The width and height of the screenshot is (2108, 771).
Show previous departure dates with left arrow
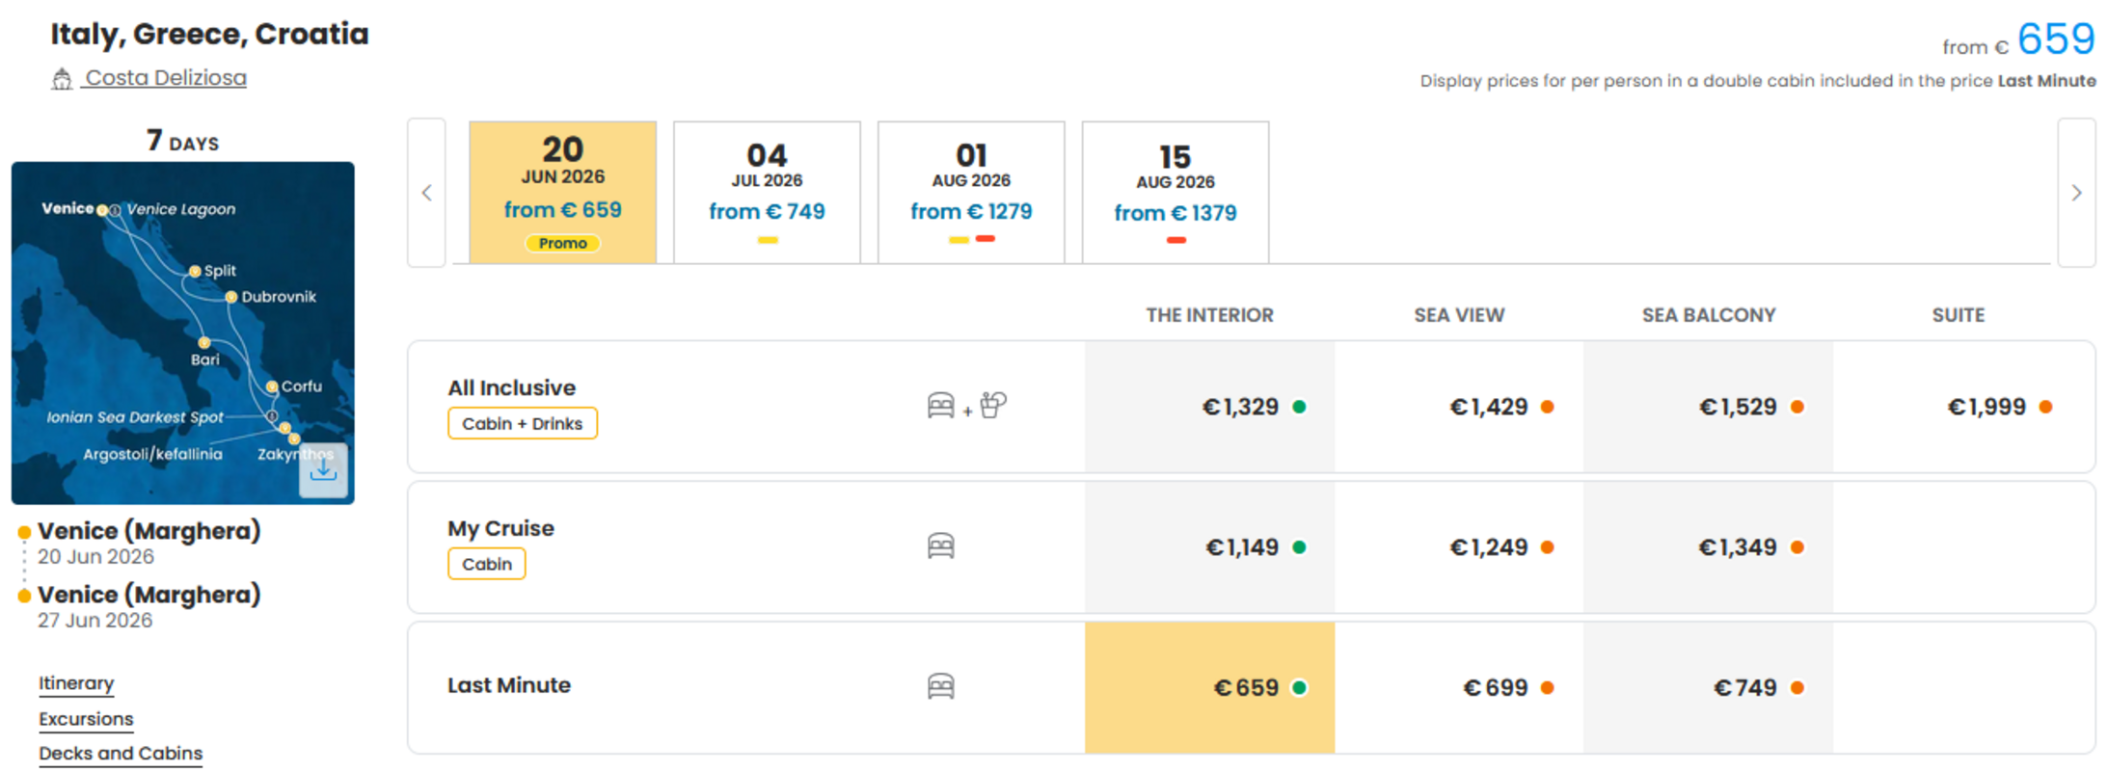[x=426, y=193]
